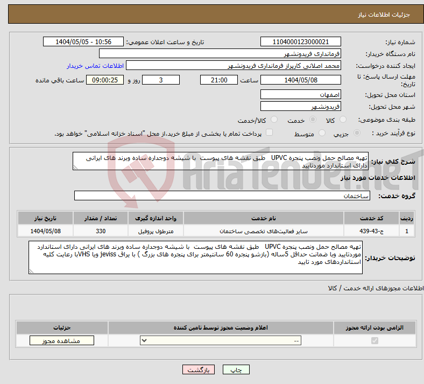Choose the متوسط purchase type radio
The image size is (424, 384).
(x=322, y=133)
